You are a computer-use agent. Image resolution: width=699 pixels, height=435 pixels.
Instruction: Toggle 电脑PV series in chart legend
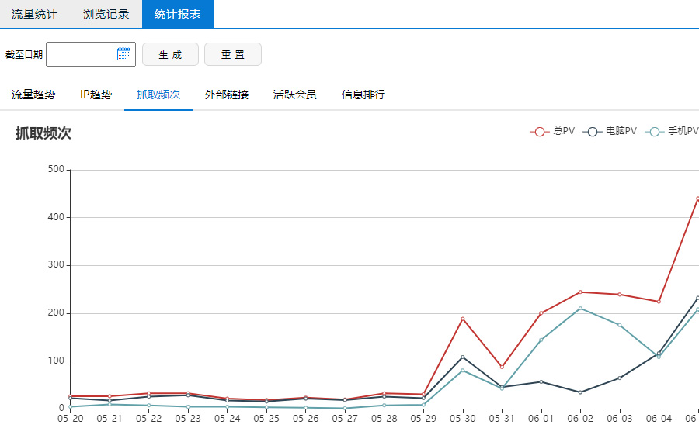pos(611,131)
